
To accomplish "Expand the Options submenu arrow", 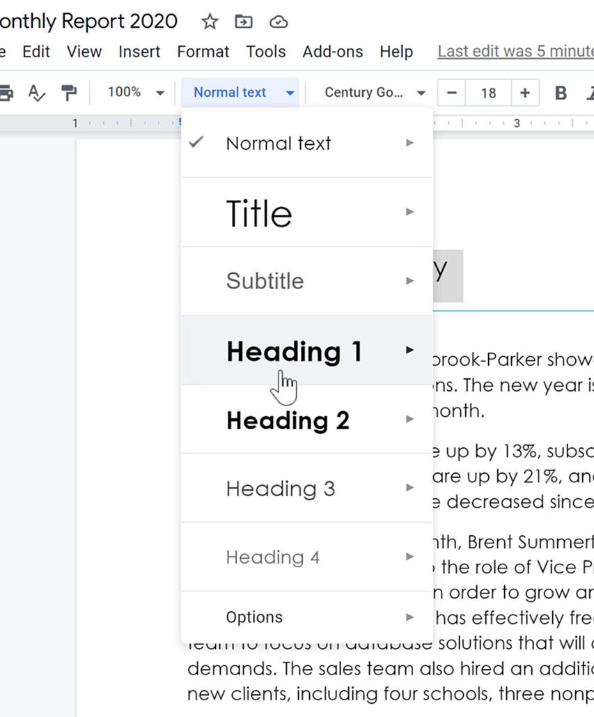I will click(410, 617).
